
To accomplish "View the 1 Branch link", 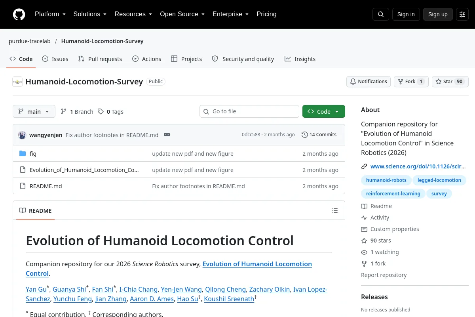I will pyautogui.click(x=77, y=112).
